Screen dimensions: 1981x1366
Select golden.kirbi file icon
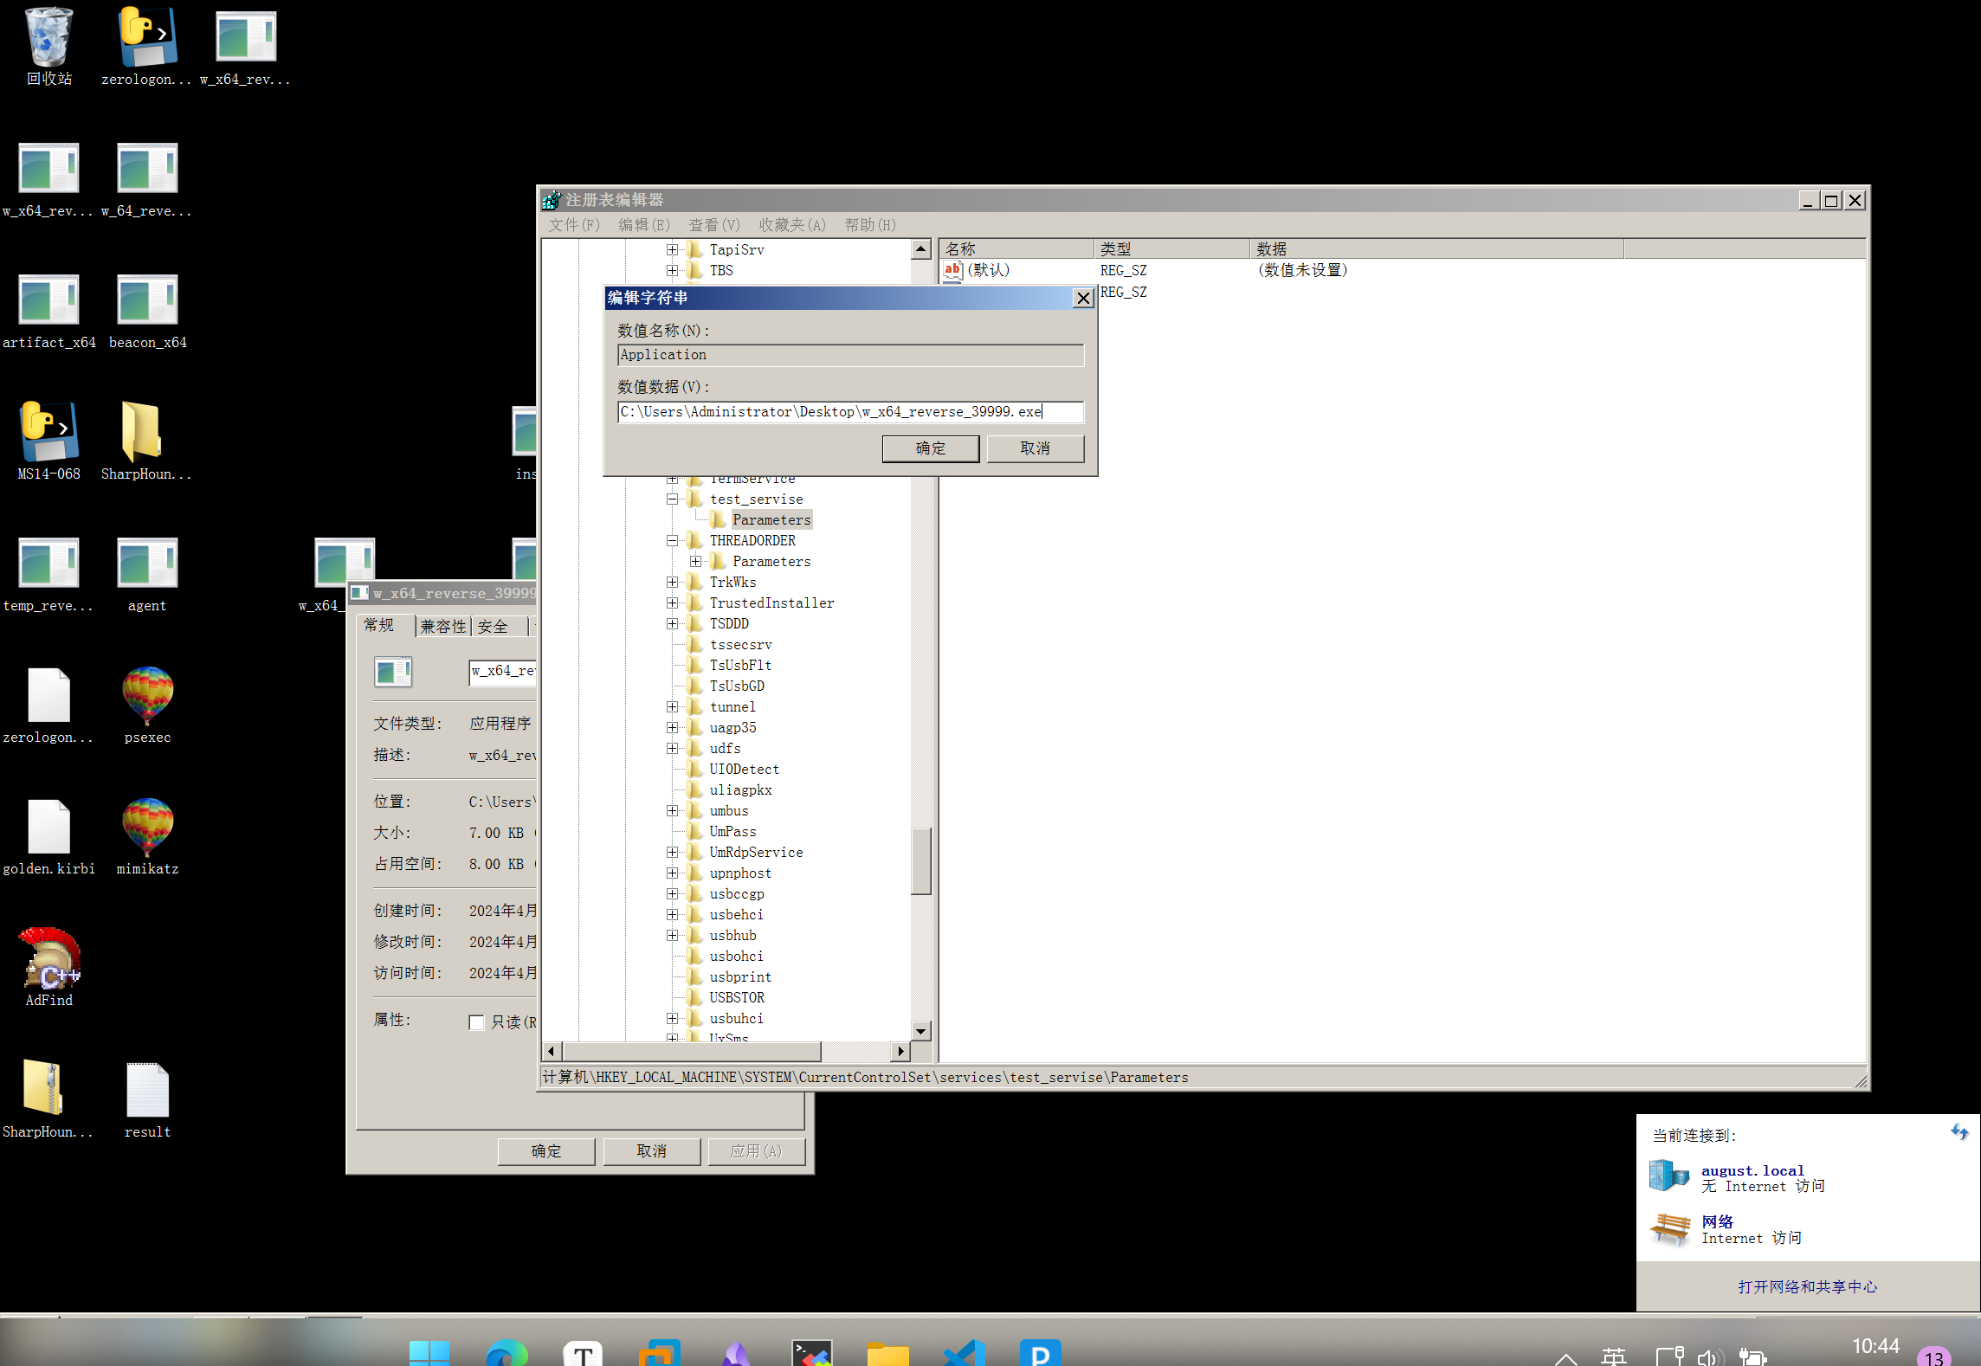(x=48, y=826)
